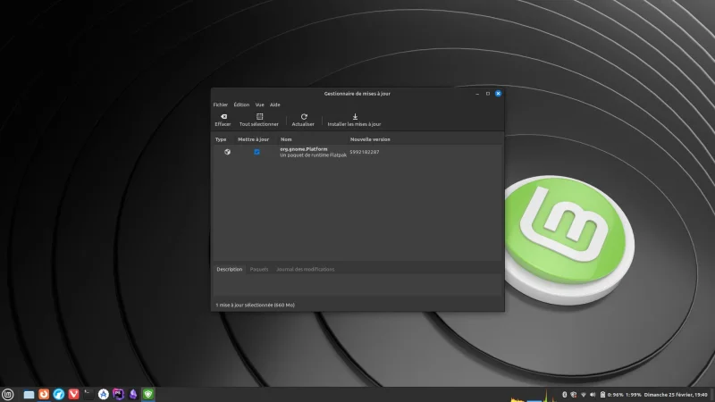Launch PhpStorm from the panel
Image resolution: width=715 pixels, height=402 pixels.
pyautogui.click(x=118, y=394)
